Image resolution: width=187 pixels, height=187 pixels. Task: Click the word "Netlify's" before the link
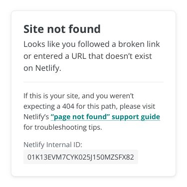click(x=36, y=117)
